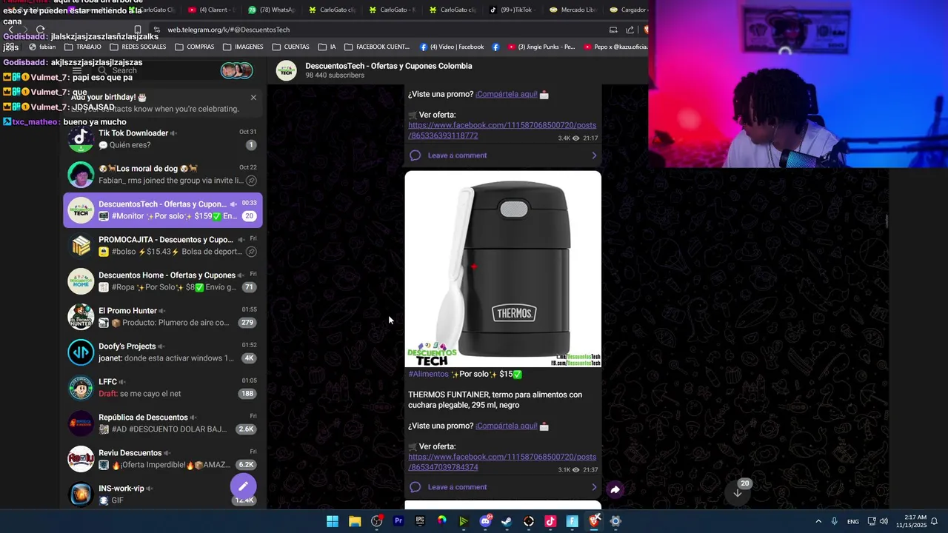Open the Reviu Descuentos channel
The width and height of the screenshot is (948, 533).
[163, 459]
